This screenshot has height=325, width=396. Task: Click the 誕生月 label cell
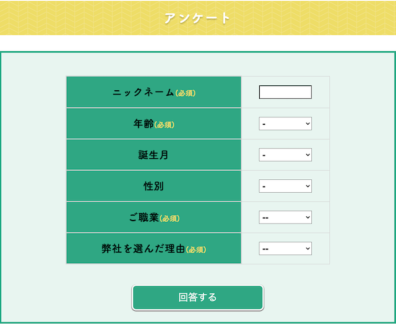click(153, 155)
